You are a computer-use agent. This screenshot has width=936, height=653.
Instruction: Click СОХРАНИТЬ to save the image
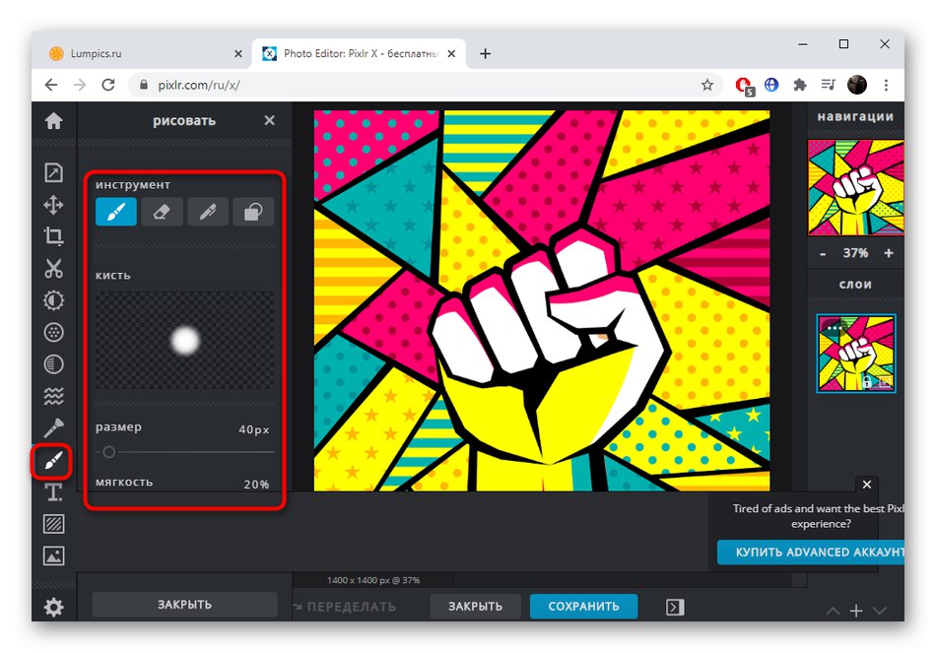(x=583, y=607)
